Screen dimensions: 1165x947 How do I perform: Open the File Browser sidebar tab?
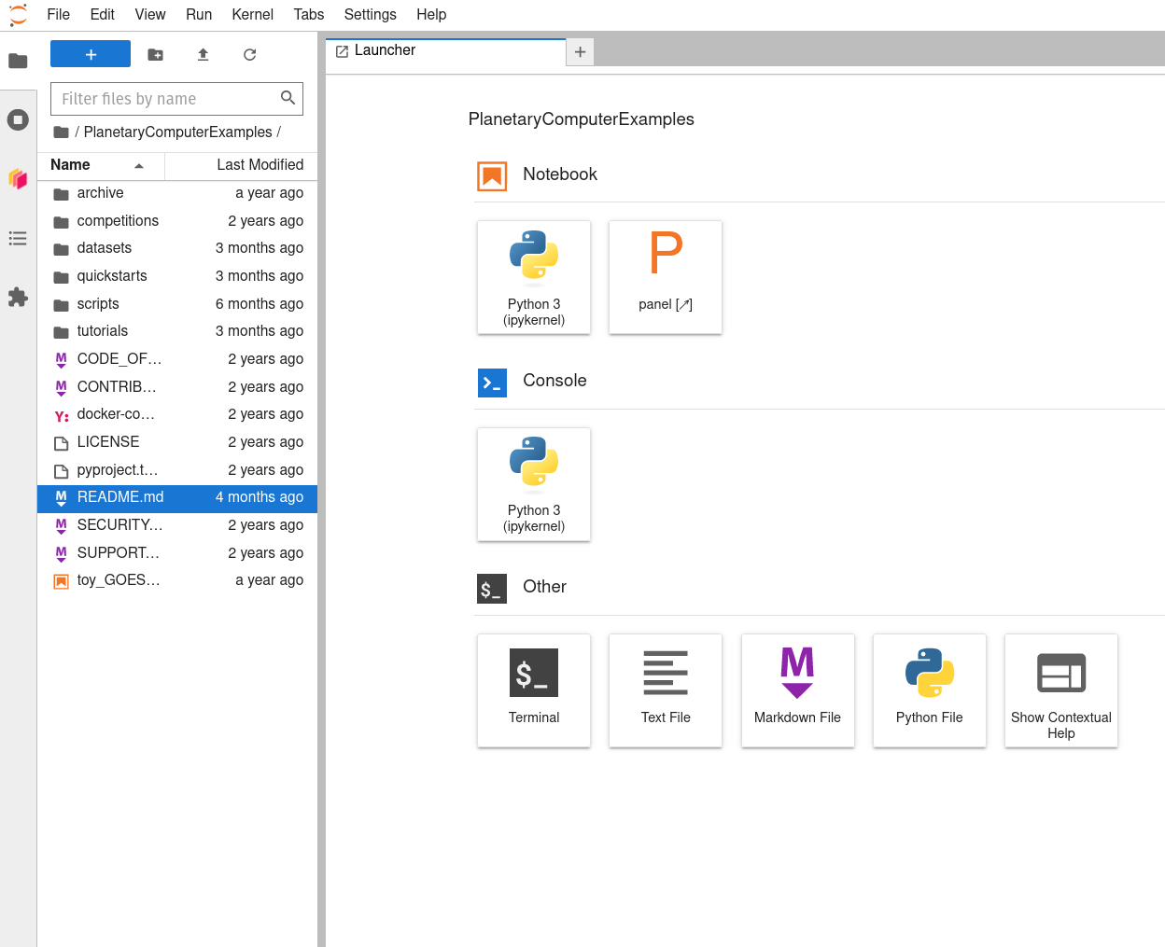click(x=18, y=61)
